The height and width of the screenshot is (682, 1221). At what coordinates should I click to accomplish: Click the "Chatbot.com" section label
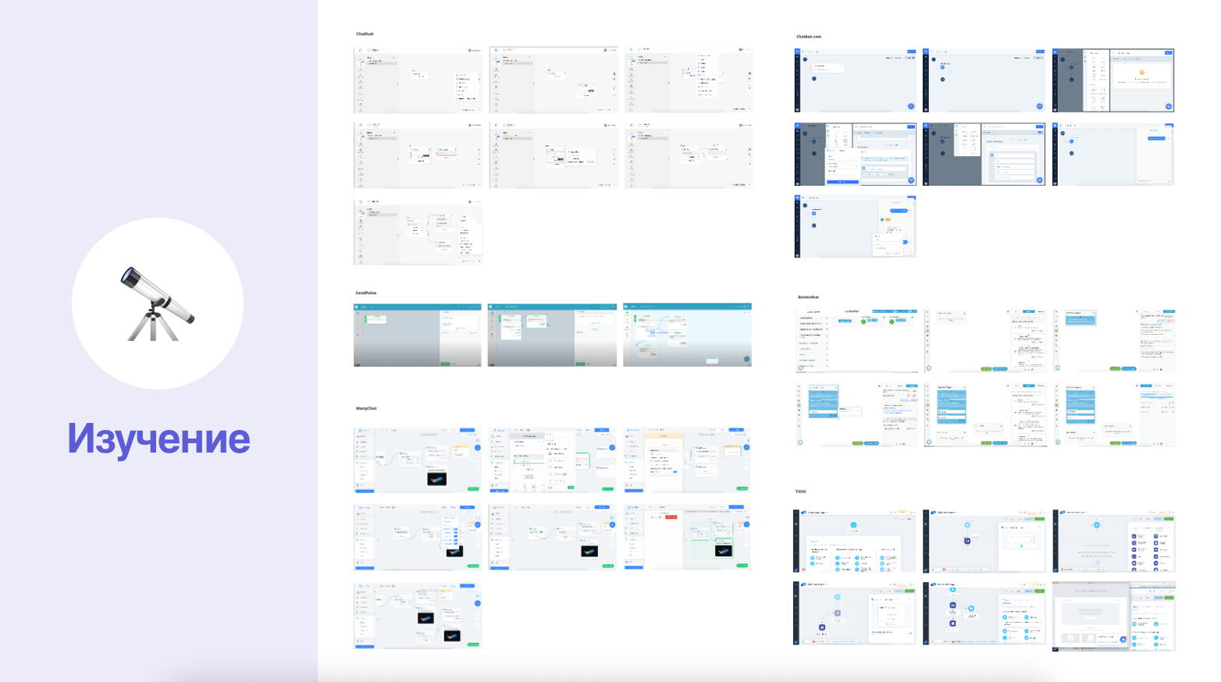(809, 37)
